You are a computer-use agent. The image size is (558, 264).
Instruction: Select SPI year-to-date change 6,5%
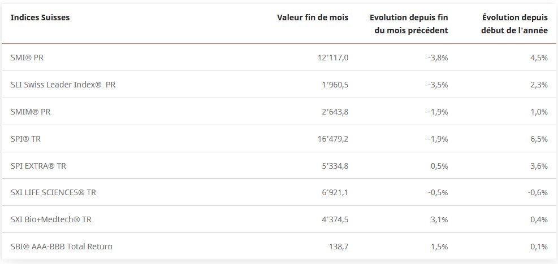click(539, 139)
